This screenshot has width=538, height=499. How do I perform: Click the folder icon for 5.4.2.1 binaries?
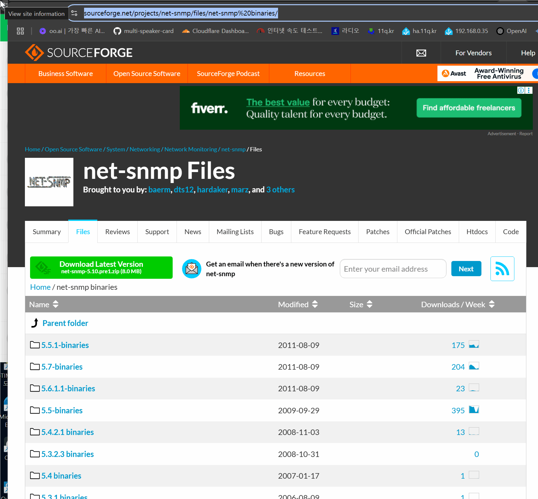click(x=35, y=432)
